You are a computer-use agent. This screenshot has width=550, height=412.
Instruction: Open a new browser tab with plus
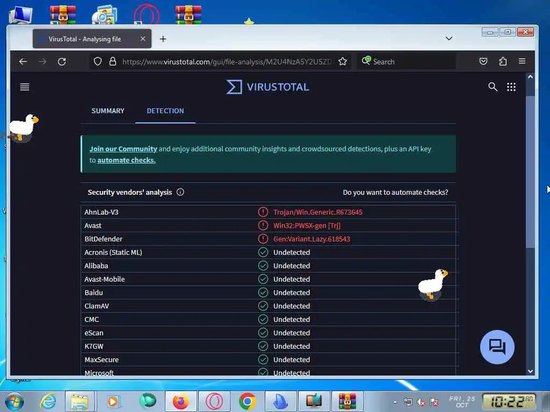point(163,39)
